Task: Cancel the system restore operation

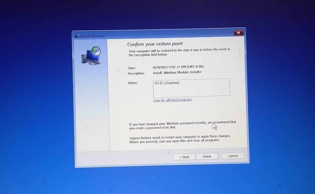Action: pyautogui.click(x=232, y=156)
